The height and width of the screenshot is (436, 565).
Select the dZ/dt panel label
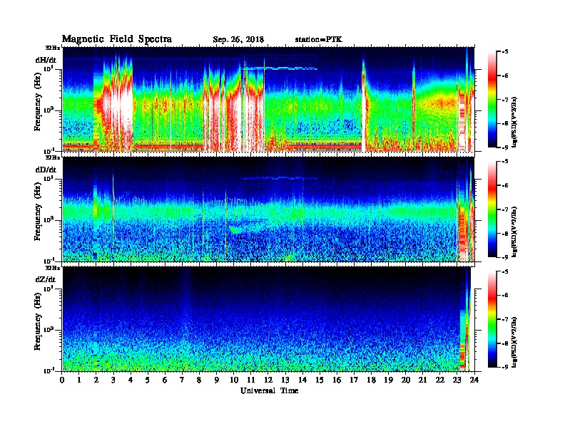click(46, 279)
